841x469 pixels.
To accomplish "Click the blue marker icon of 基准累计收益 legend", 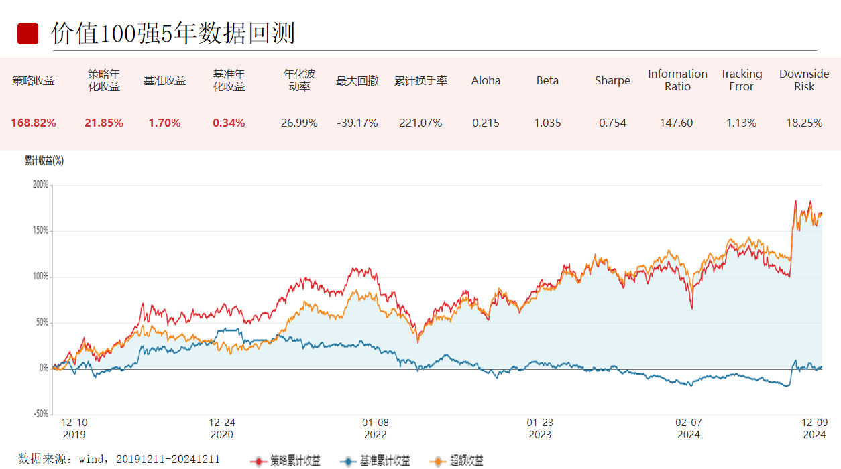I will tap(348, 461).
